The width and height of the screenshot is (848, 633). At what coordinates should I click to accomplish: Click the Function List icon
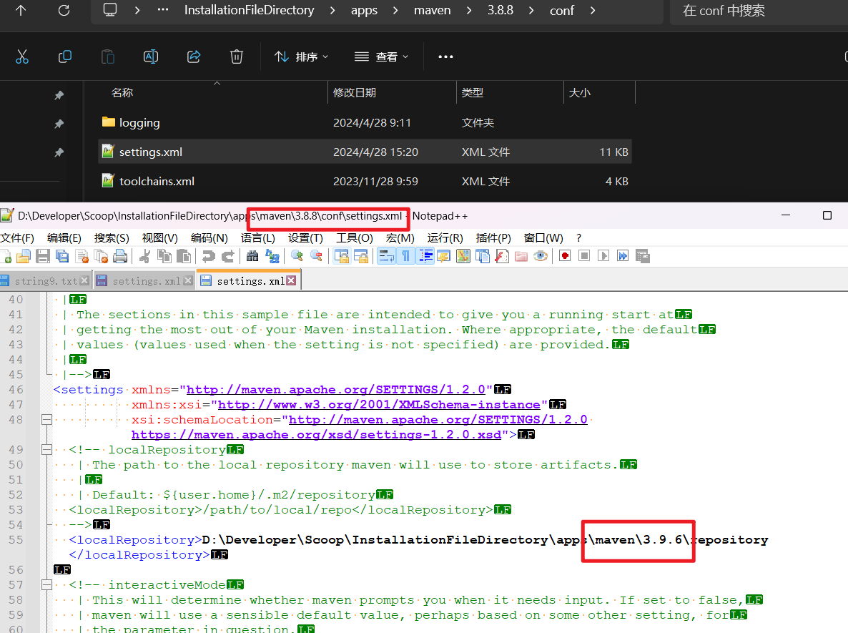click(x=502, y=257)
